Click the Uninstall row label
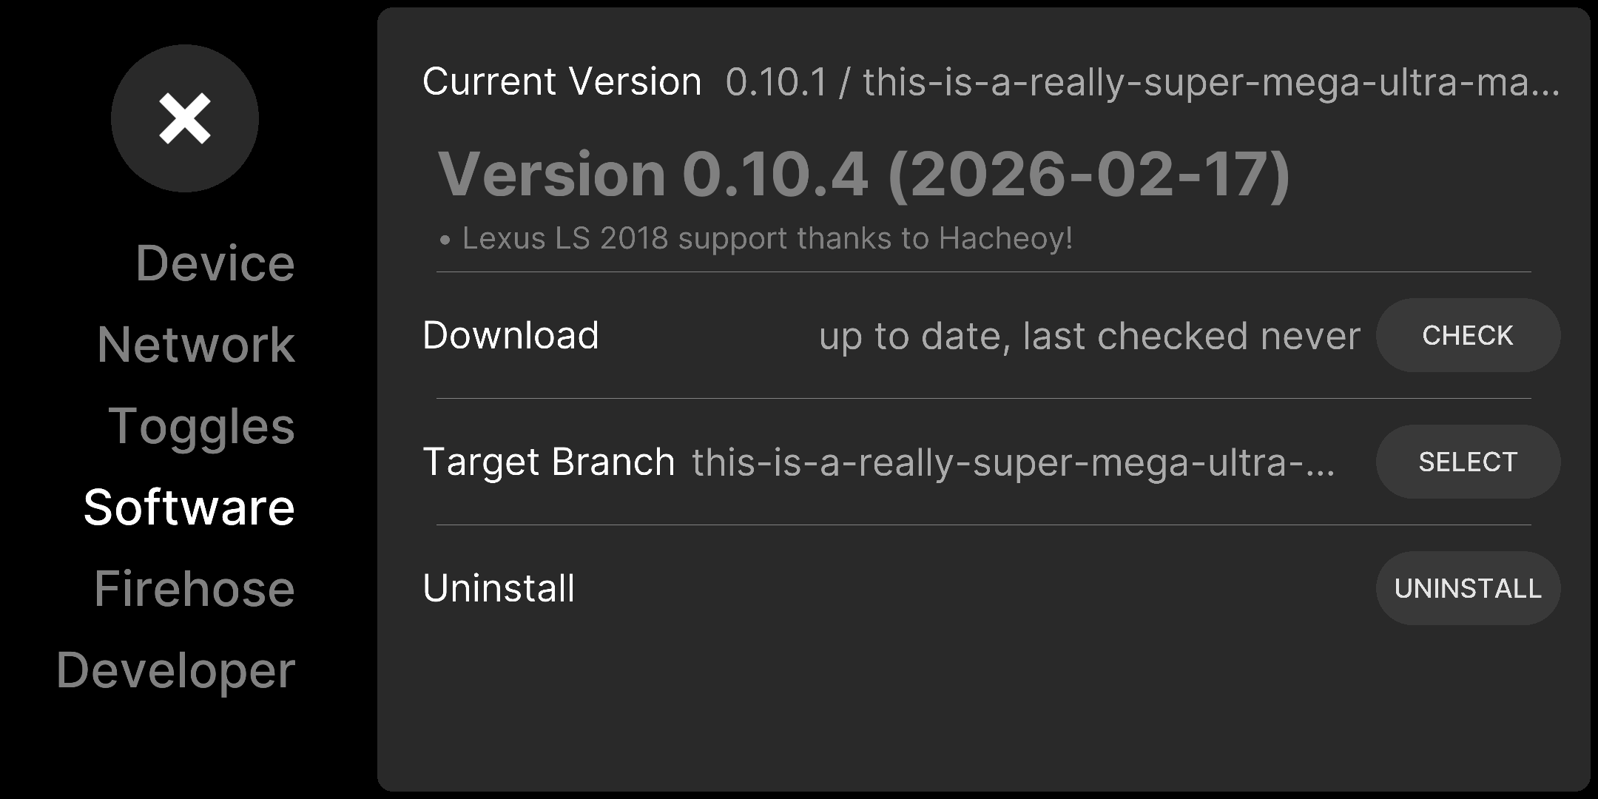The height and width of the screenshot is (799, 1598). pyautogui.click(x=499, y=589)
